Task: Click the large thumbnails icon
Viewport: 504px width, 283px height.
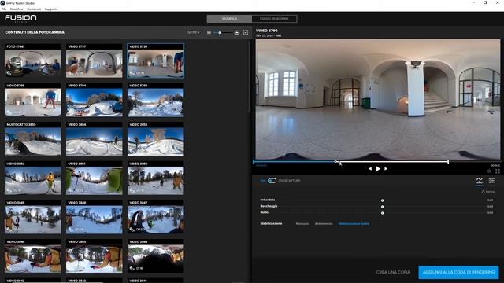Action: [237, 32]
